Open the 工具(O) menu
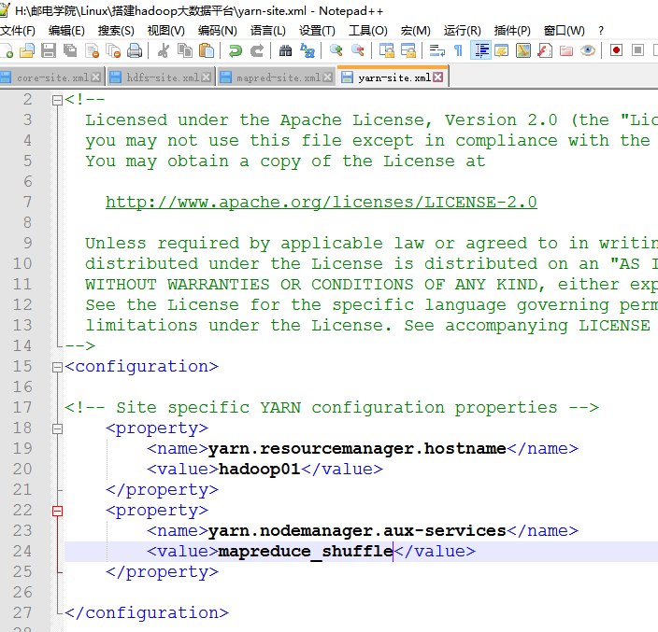The height and width of the screenshot is (632, 658). [367, 31]
